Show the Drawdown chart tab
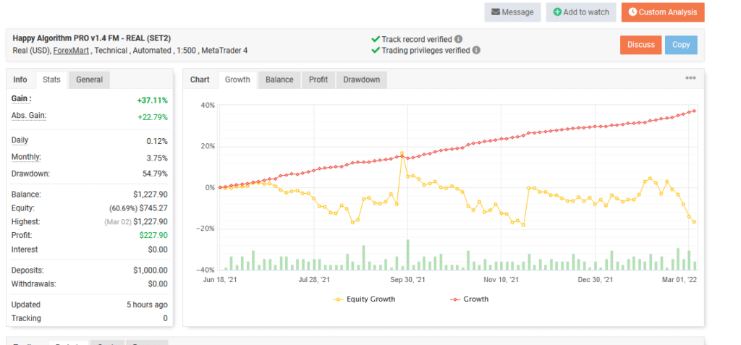741x345 pixels. (361, 80)
